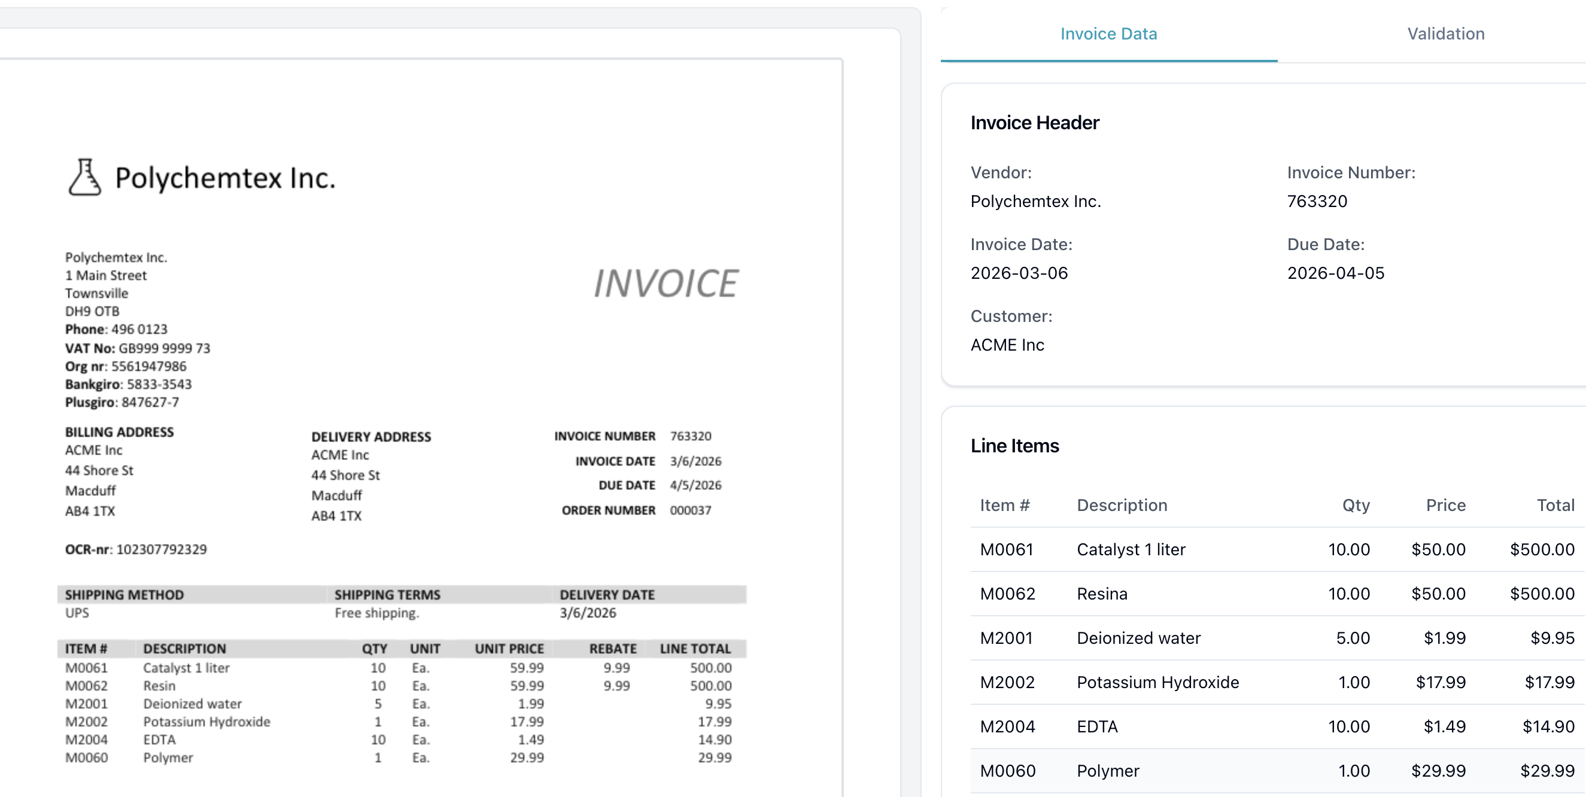
Task: Select the M2001 row in Line Items panel
Action: tap(1278, 638)
